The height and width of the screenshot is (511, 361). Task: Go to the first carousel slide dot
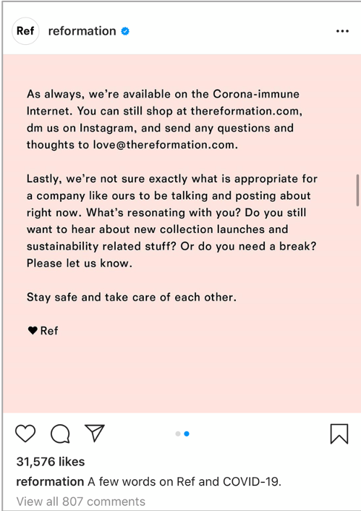click(178, 434)
